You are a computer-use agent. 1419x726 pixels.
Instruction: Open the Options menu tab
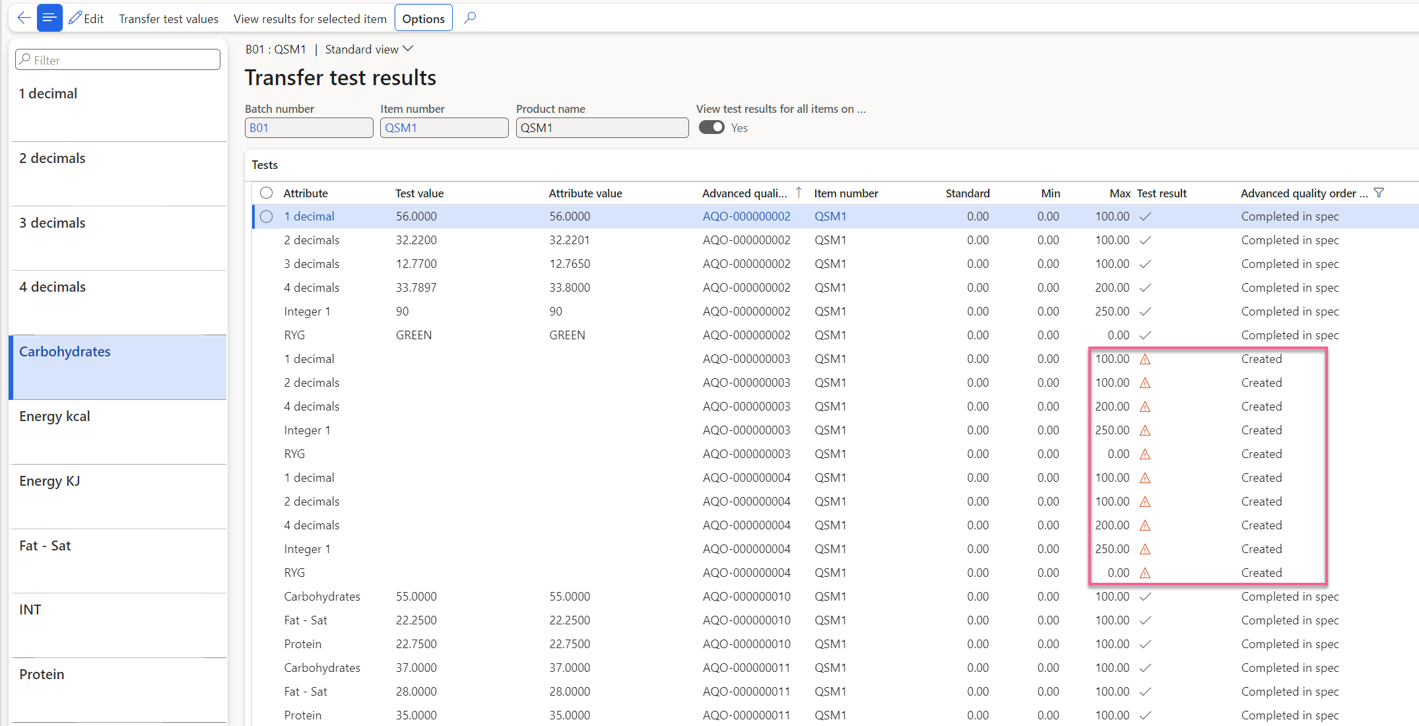click(x=423, y=18)
